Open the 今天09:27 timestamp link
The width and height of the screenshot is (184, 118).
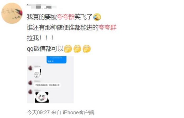pos(38,112)
